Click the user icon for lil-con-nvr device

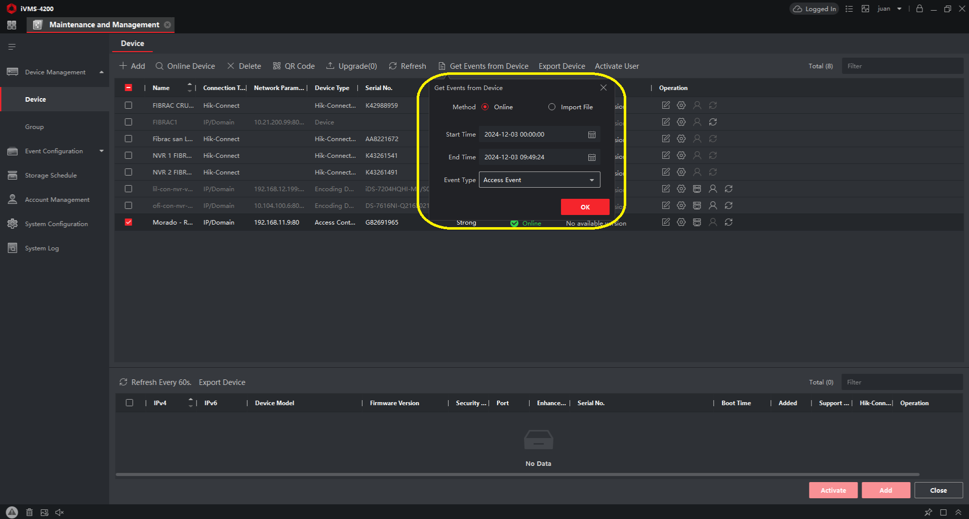713,189
